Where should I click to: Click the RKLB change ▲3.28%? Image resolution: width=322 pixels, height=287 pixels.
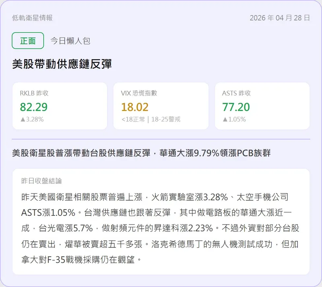pos(32,119)
